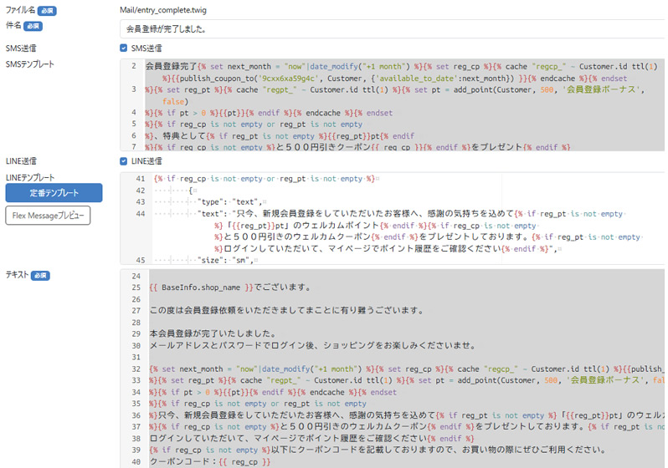Click text line 34 with if pt > 0
The height and width of the screenshot is (468, 668).
tap(273, 392)
